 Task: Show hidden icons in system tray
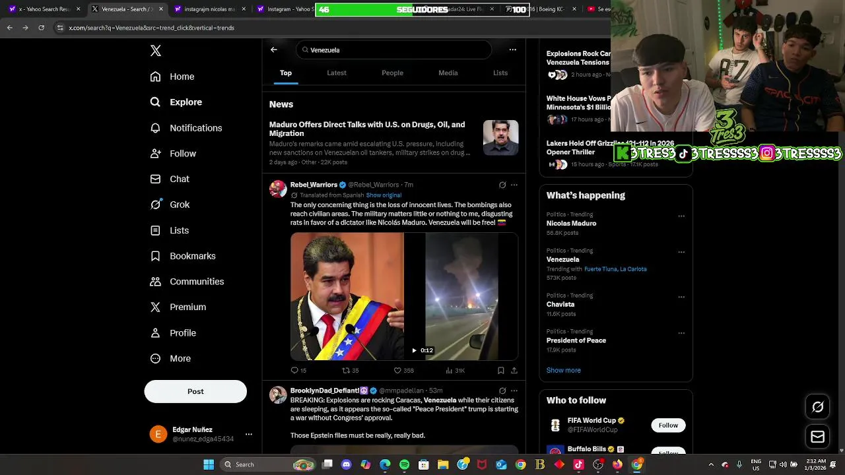[711, 464]
